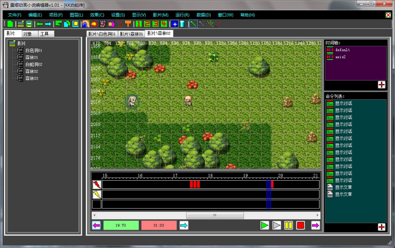This screenshot has width=395, height=248.
Task: Open the 影片(M) menu
Action: (x=161, y=15)
